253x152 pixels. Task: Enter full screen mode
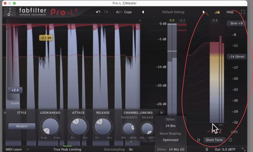point(243,12)
